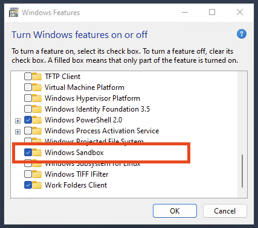Select the Windows TIFF IFilter entry
This screenshot has height=228, width=258.
click(x=77, y=174)
